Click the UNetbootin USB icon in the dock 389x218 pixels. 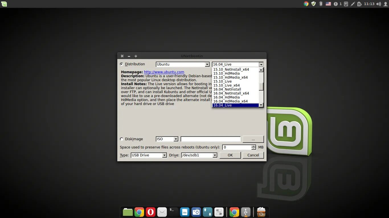coord(246,212)
